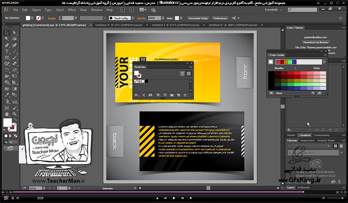This screenshot has height=203, width=348.
Task: Select the Line Segment tool
Action: pyautogui.click(x=14, y=51)
